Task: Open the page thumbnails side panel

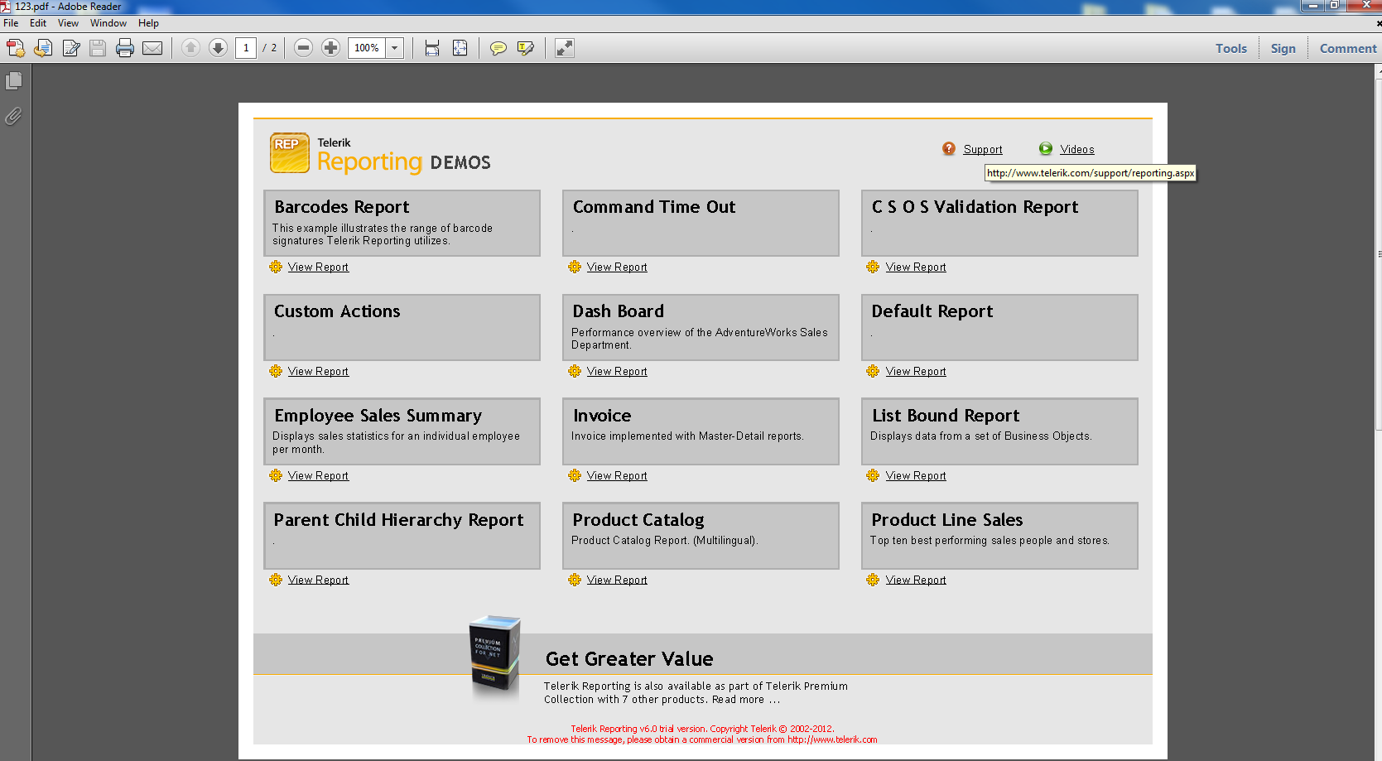Action: (14, 81)
